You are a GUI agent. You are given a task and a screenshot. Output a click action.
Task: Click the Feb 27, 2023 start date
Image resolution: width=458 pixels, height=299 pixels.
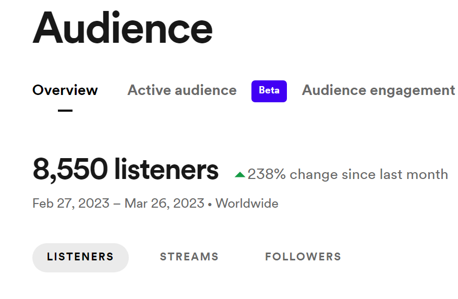coord(71,203)
